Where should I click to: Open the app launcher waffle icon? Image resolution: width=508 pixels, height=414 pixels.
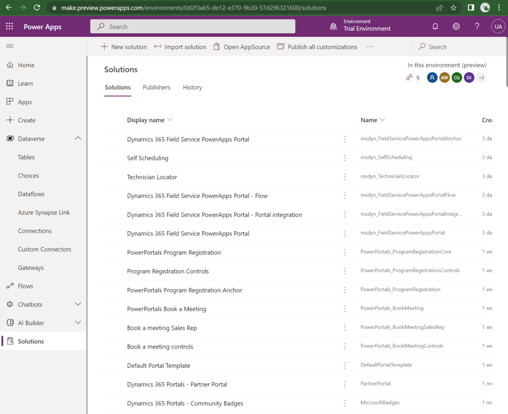click(x=9, y=27)
